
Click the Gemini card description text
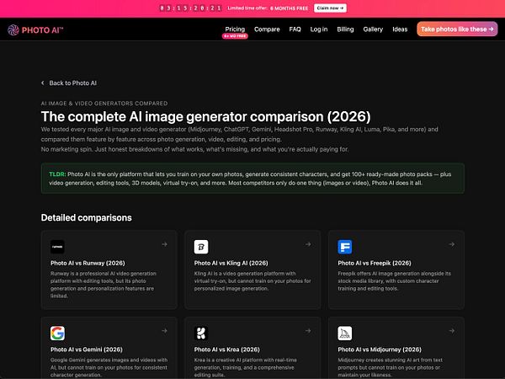point(109,367)
